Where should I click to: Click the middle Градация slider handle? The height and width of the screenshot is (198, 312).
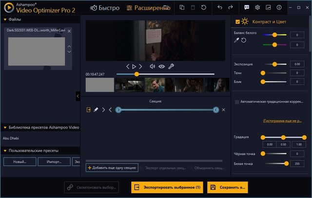point(283,137)
